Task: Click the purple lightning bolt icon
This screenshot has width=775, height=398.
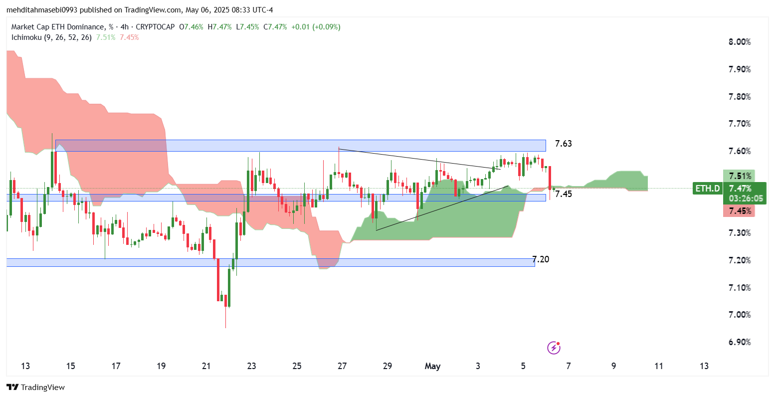Action: [554, 348]
